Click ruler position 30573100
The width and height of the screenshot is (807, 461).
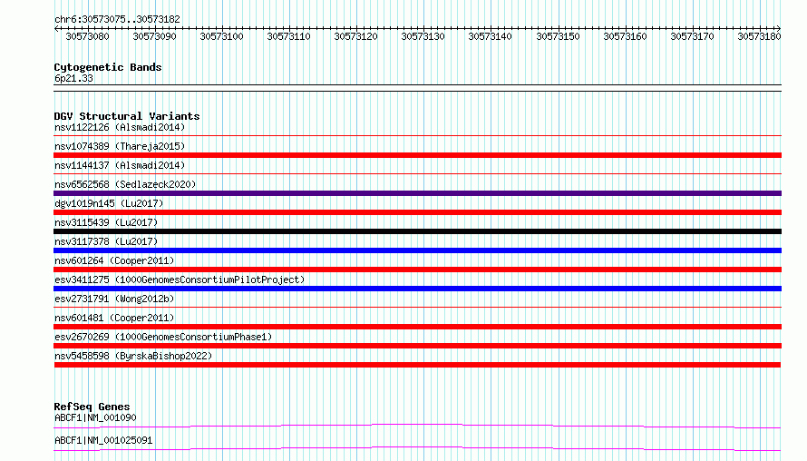tap(221, 36)
